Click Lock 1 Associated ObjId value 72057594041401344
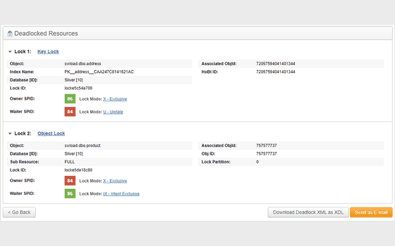This screenshot has width=395, height=246. tap(276, 64)
